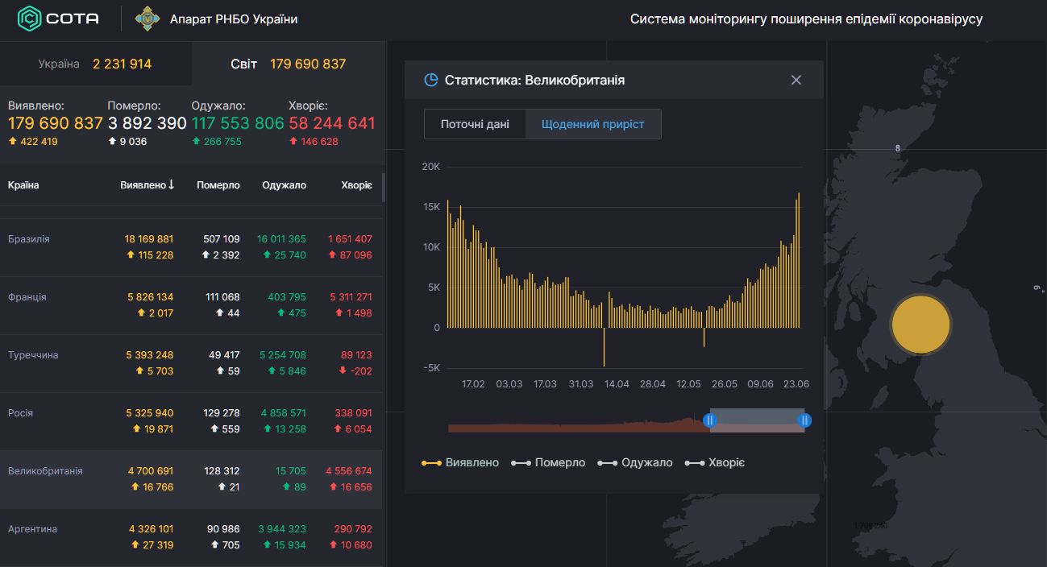Sort table by Хворіє column
Image resolution: width=1047 pixels, height=567 pixels.
click(356, 185)
